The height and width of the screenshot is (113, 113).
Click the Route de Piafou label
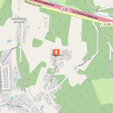click(x=85, y=62)
